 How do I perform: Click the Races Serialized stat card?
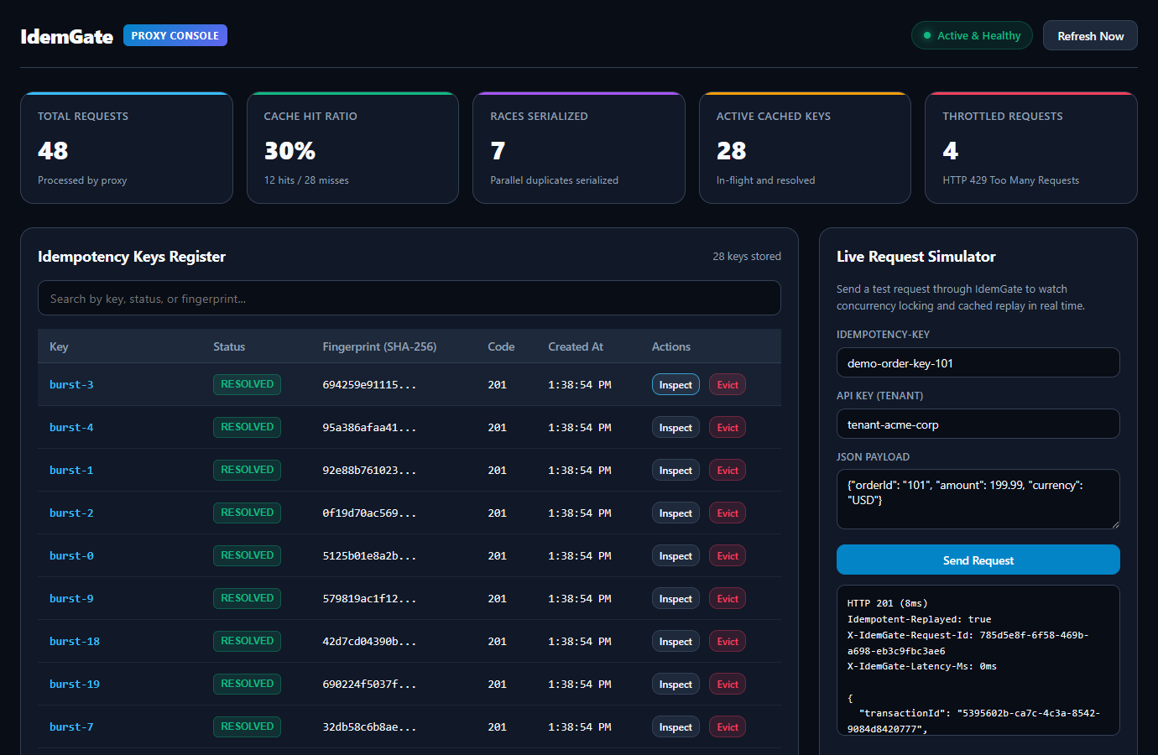tap(579, 148)
